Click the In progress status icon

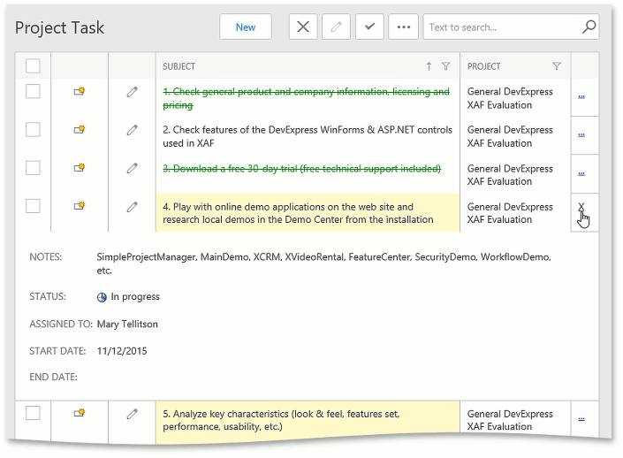tap(102, 297)
